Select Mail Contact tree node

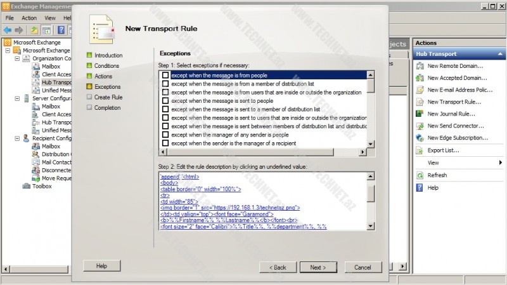[x=56, y=162]
